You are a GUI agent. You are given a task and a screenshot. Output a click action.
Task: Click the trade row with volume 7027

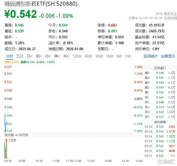160,146
